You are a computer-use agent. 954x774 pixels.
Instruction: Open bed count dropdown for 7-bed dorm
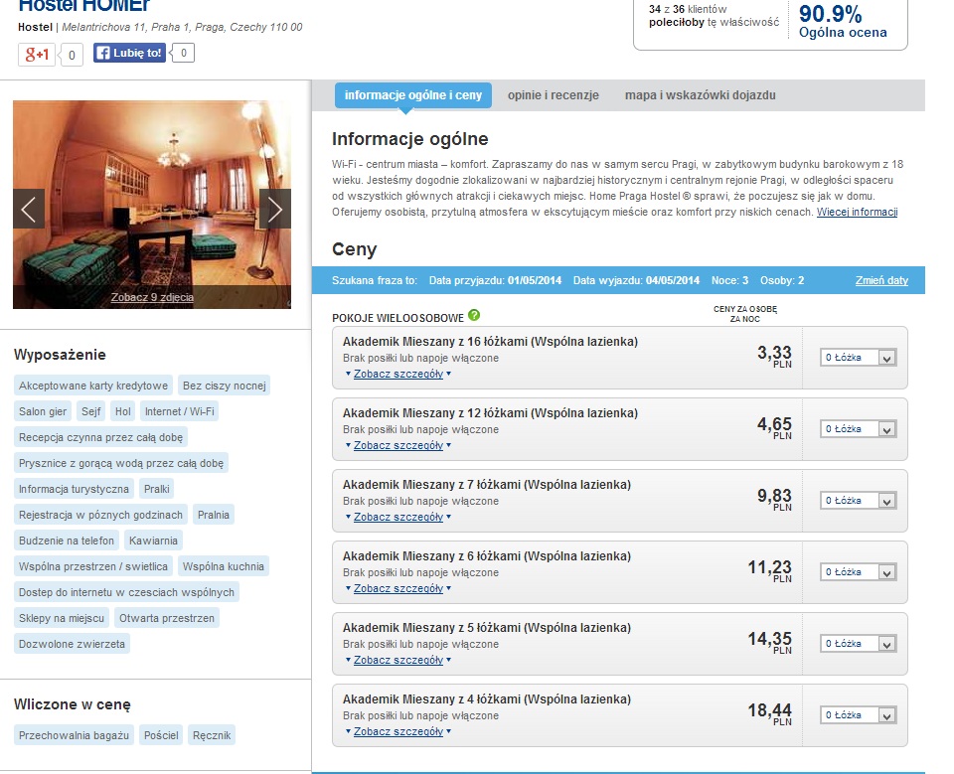[x=858, y=501]
